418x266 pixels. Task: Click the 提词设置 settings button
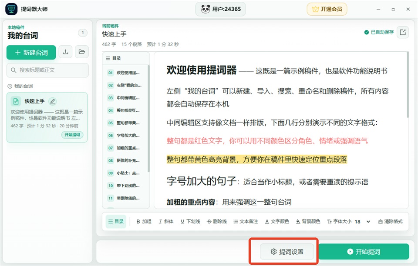(287, 252)
